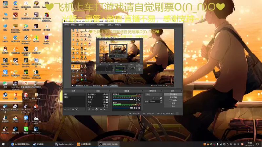Open the Windows Start menu
This screenshot has width=262, height=147.
point(3,144)
